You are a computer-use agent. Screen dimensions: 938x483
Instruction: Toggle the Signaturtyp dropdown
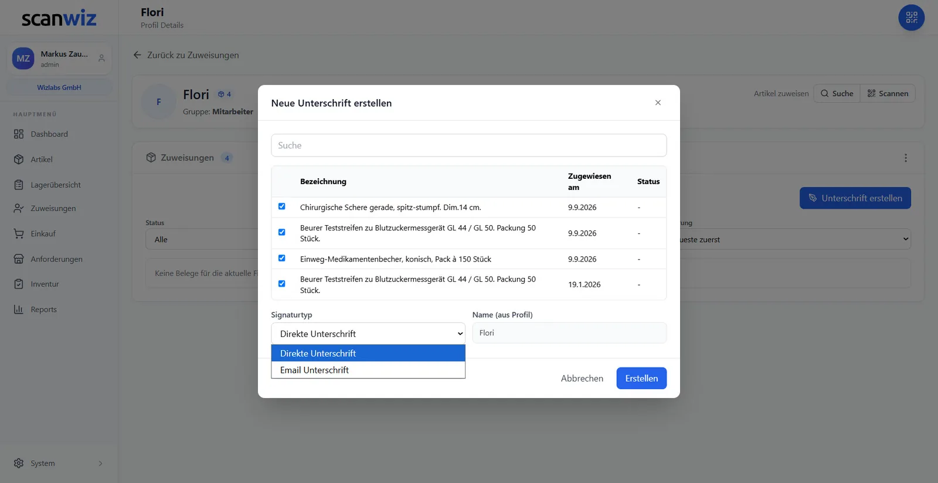click(368, 334)
